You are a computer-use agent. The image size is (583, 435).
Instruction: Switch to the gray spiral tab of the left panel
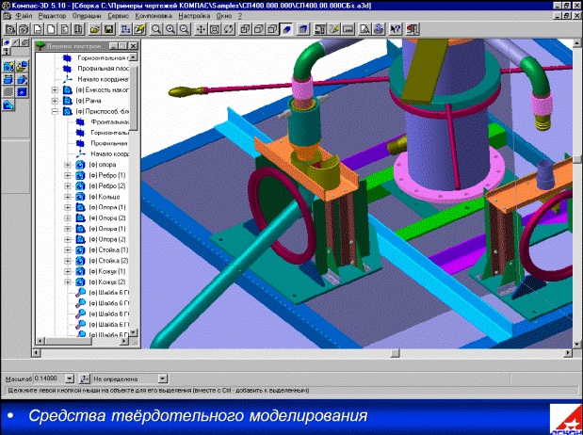(x=24, y=42)
